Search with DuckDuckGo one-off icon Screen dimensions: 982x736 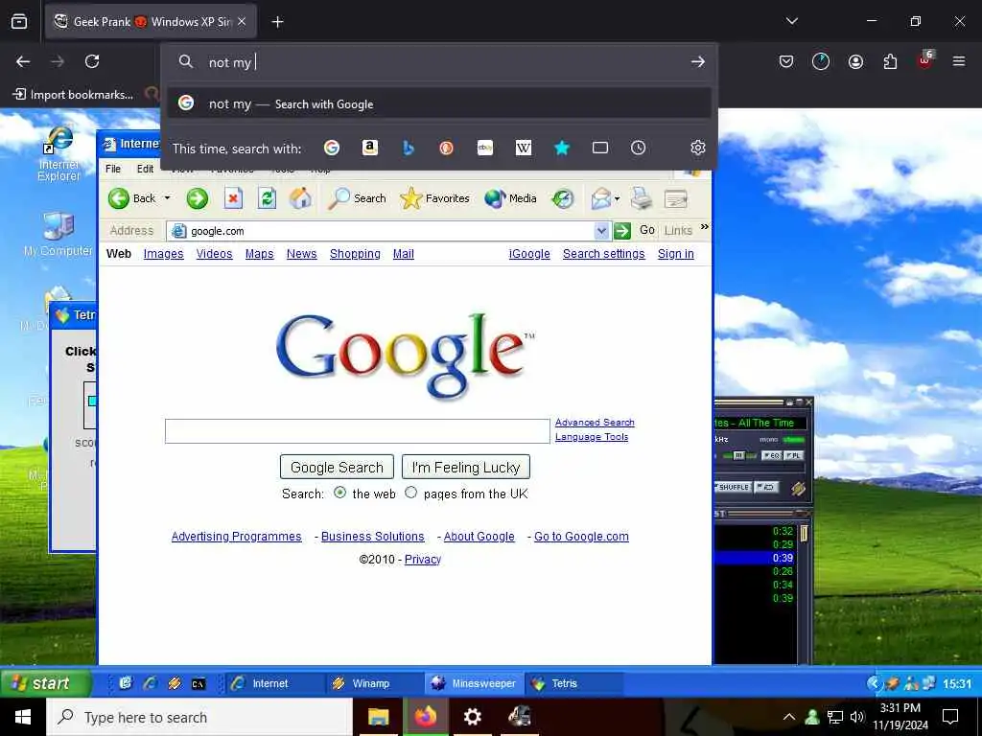pos(447,148)
